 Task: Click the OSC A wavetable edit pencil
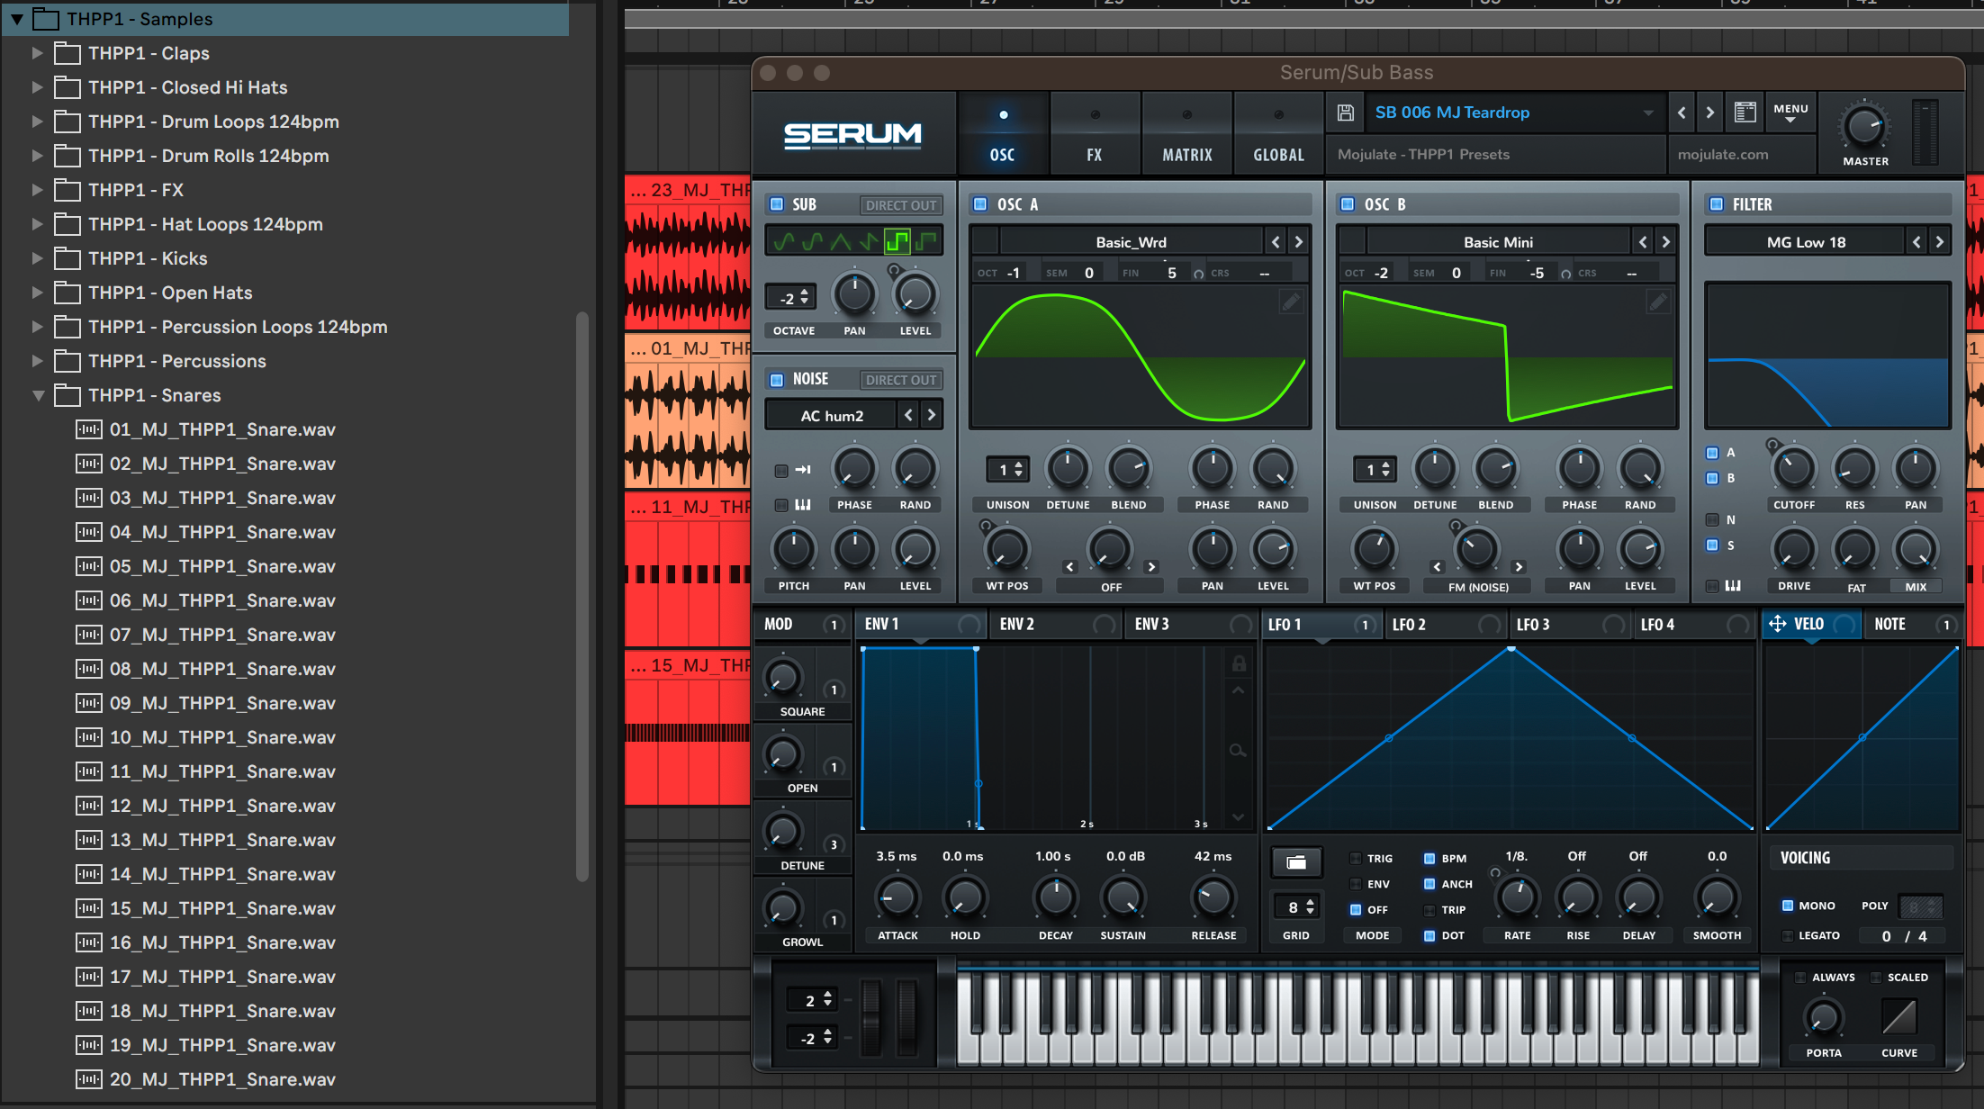click(x=1290, y=302)
